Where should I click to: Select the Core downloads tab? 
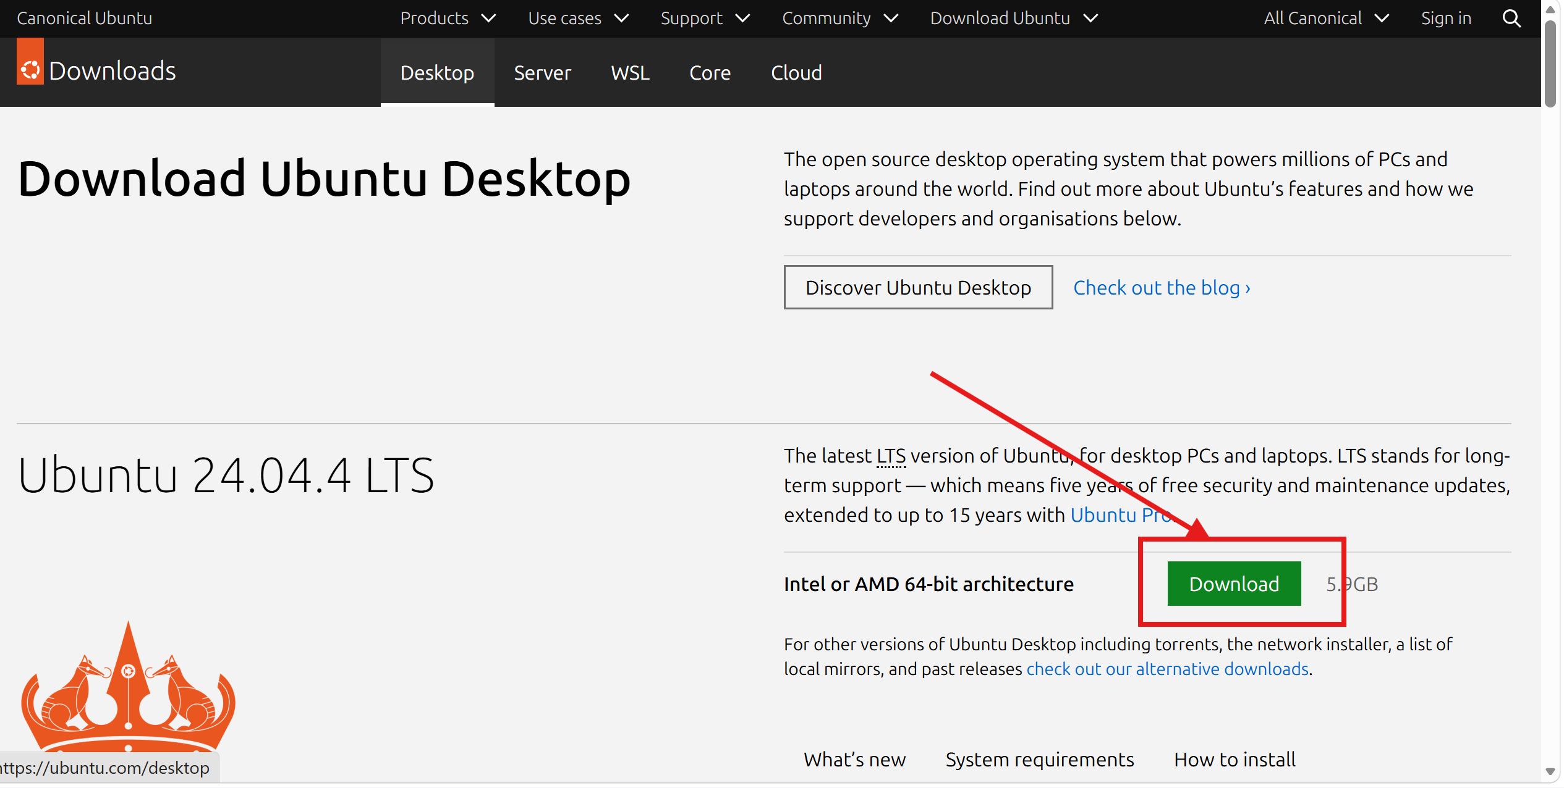(x=710, y=73)
